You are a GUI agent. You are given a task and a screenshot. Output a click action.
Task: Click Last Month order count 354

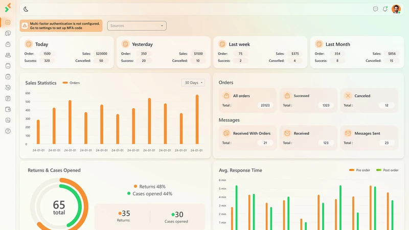point(337,54)
